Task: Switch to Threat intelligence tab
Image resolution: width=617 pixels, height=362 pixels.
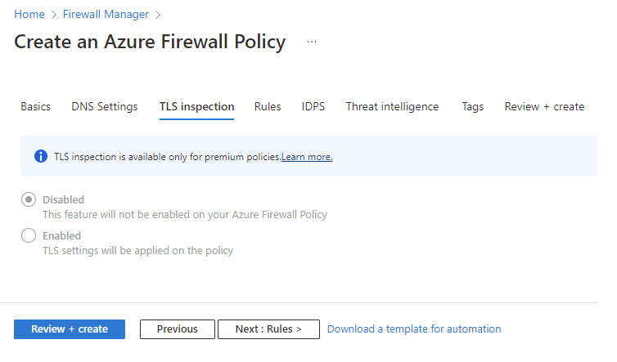Action: point(392,106)
